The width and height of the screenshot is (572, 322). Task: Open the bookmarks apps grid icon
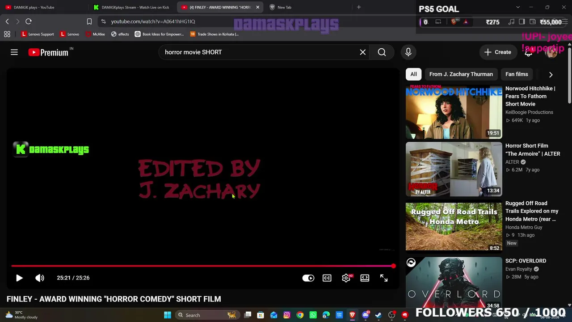pyautogui.click(x=7, y=34)
